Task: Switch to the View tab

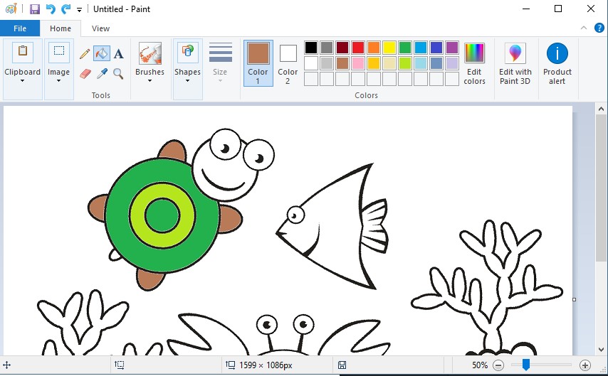Action: coord(101,28)
